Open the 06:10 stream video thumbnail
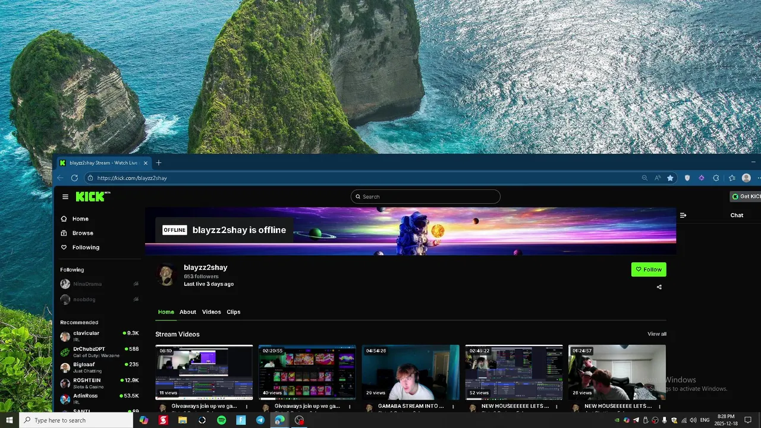Screen dimensions: 761x428 (204, 372)
